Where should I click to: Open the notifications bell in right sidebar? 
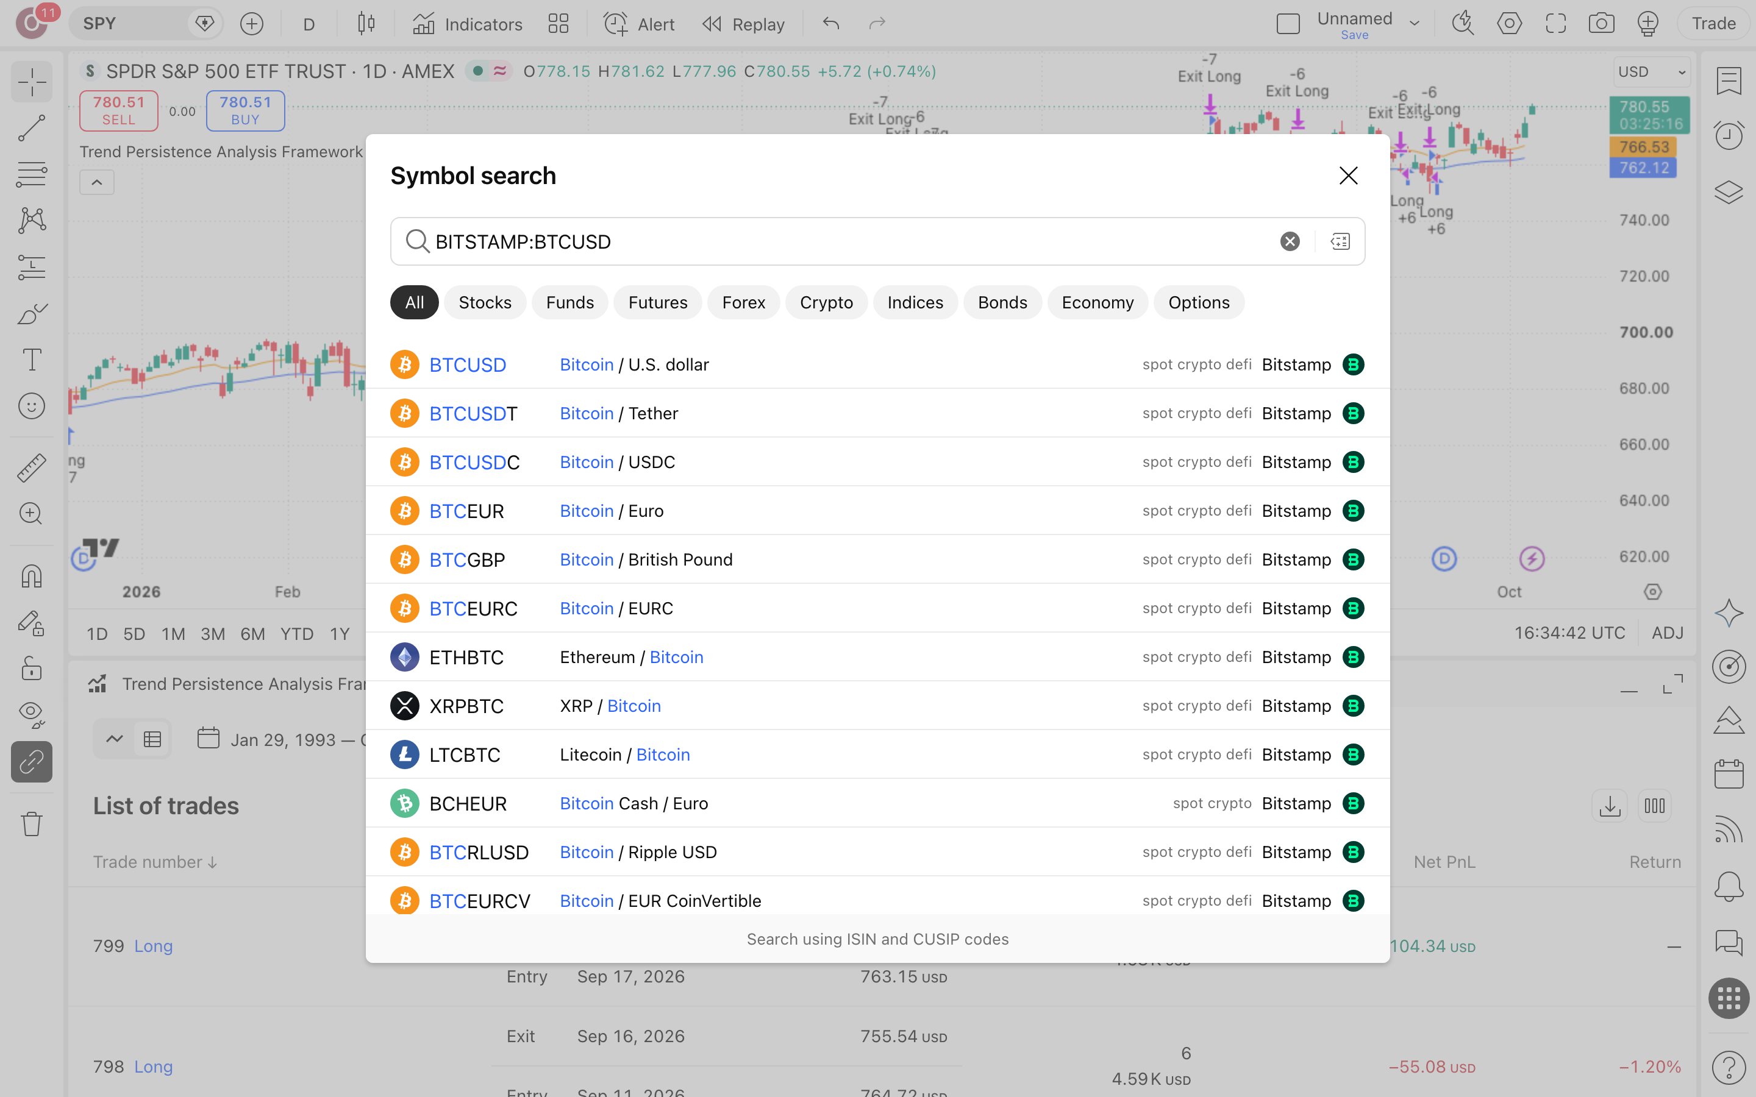pyautogui.click(x=1729, y=887)
